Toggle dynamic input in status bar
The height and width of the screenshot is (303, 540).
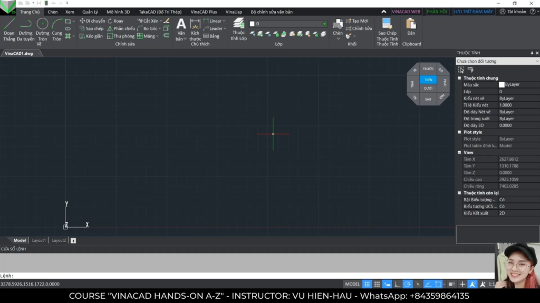(x=388, y=284)
